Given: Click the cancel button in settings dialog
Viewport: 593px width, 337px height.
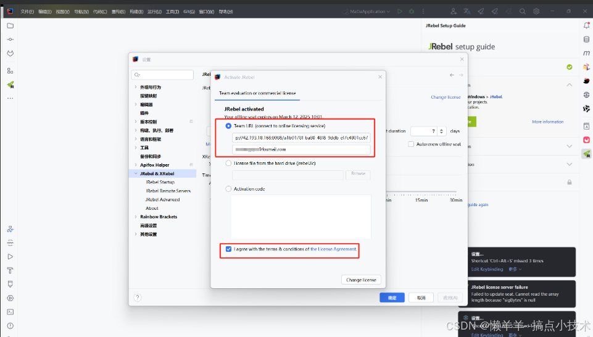Looking at the screenshot, I should (421, 297).
